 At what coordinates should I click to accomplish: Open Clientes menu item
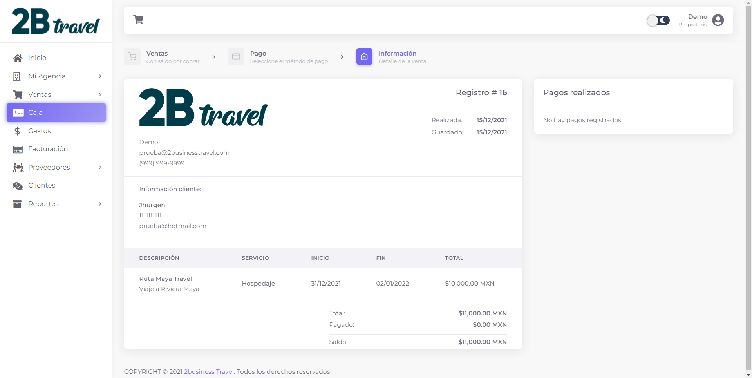pos(56,186)
